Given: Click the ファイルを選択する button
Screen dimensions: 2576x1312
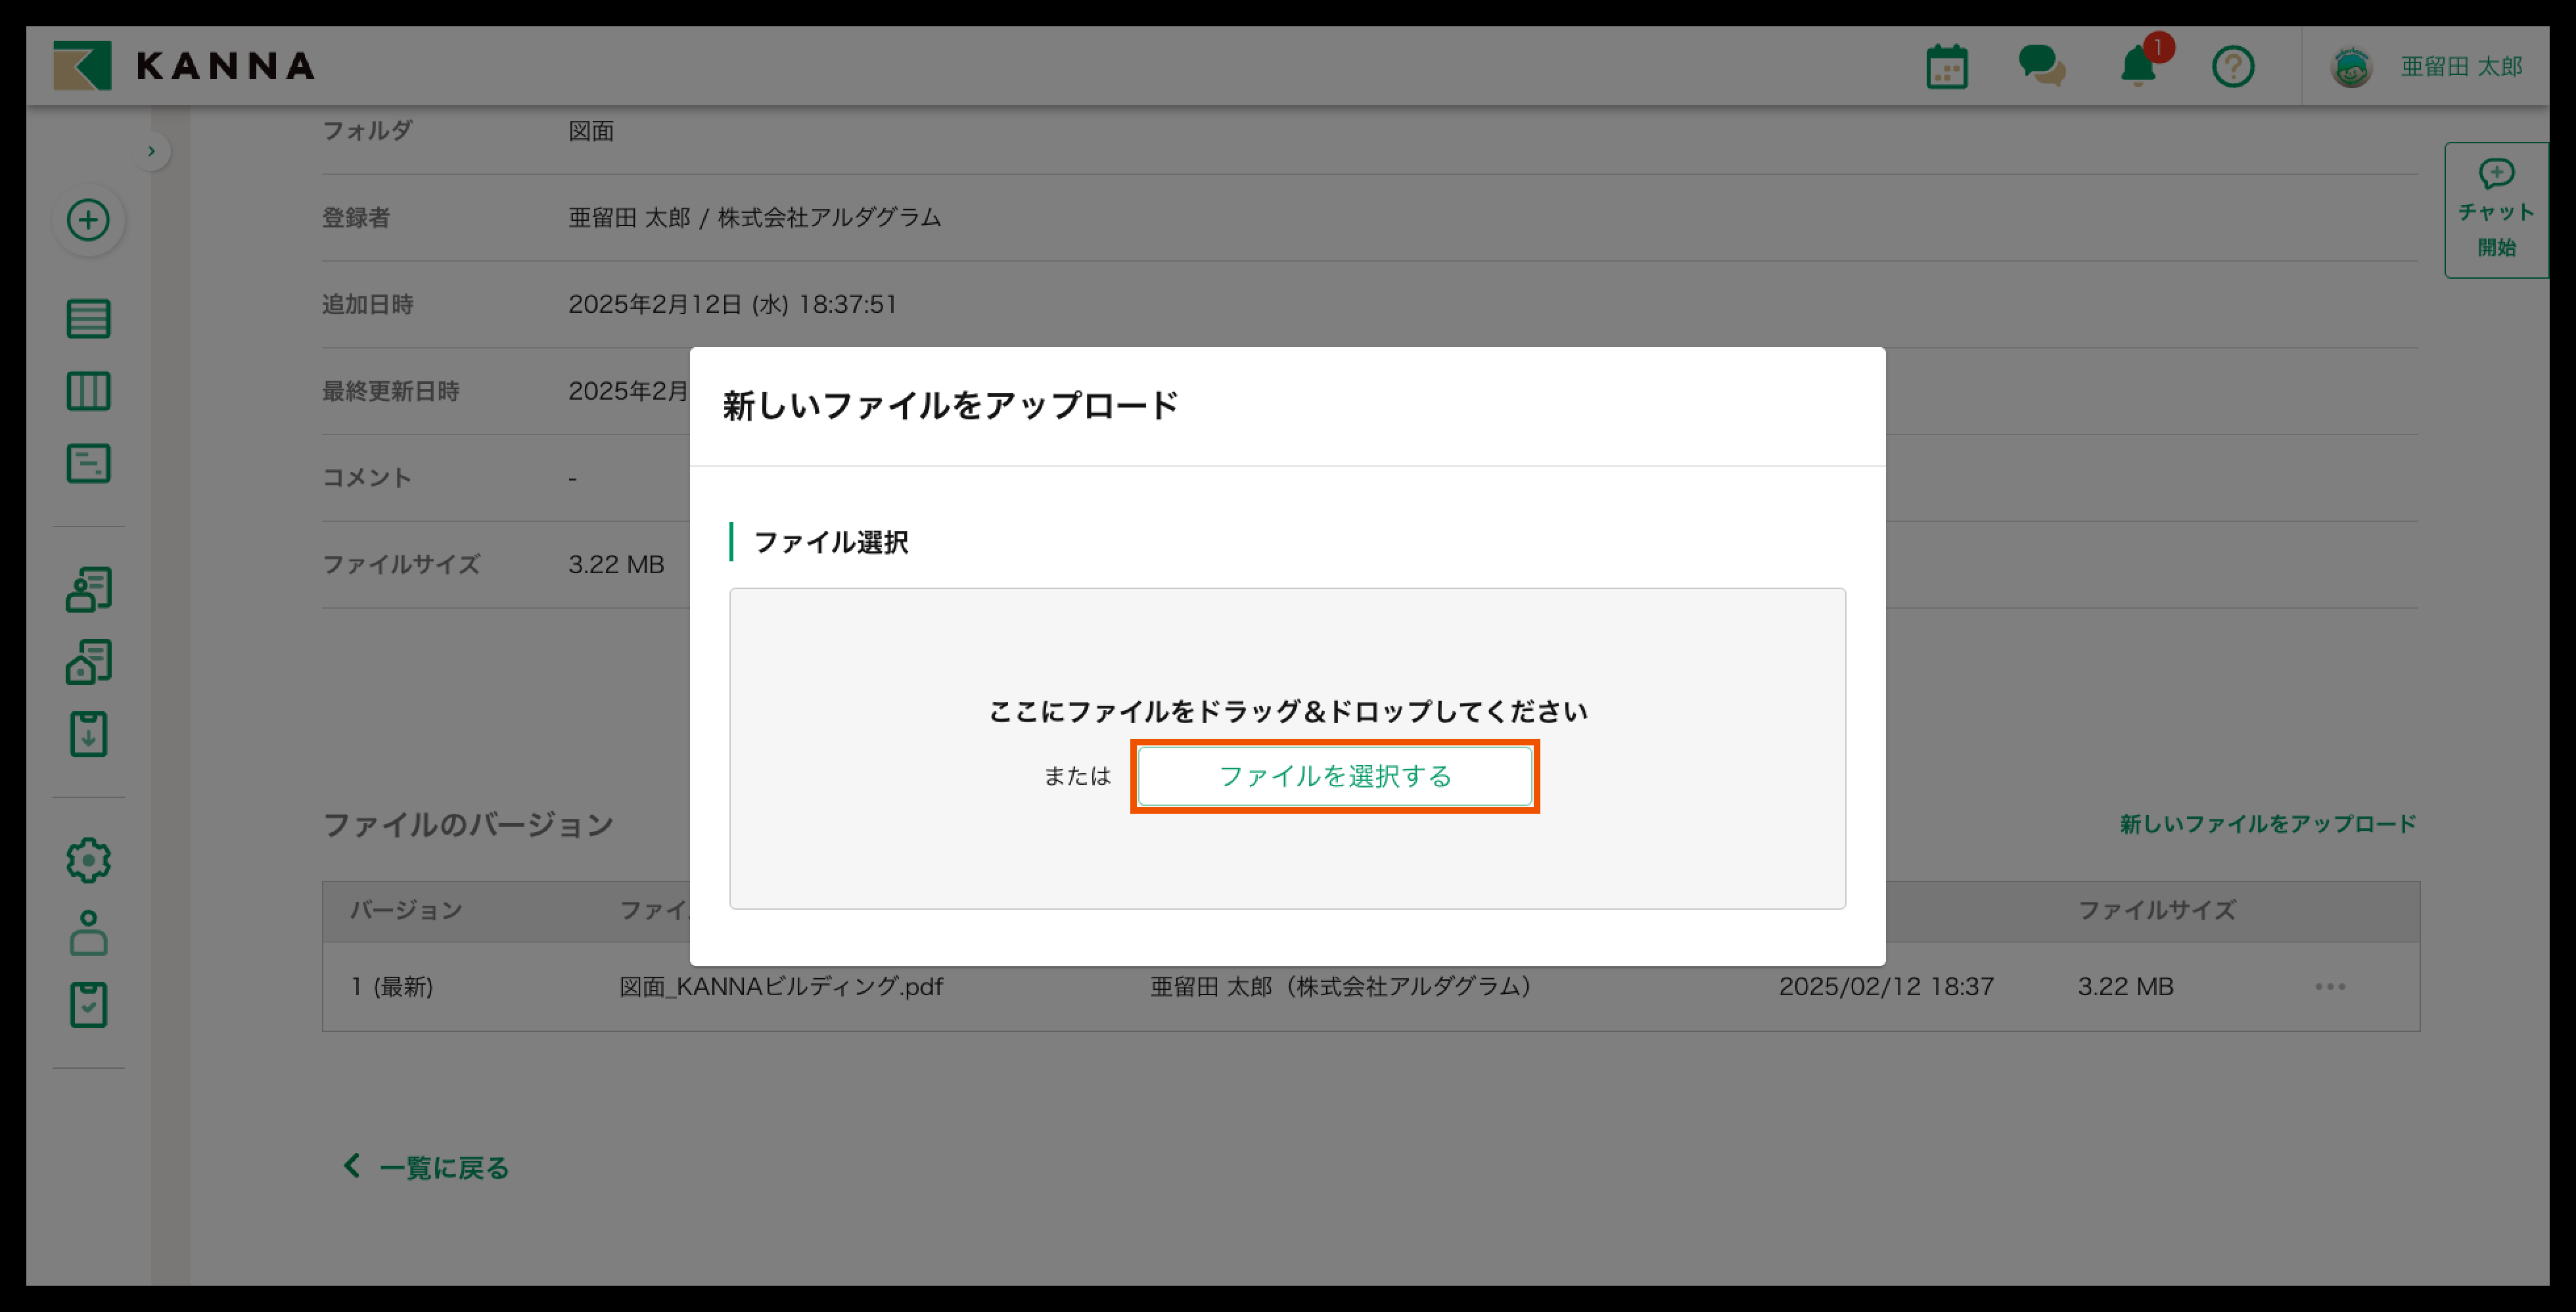Looking at the screenshot, I should coord(1334,776).
